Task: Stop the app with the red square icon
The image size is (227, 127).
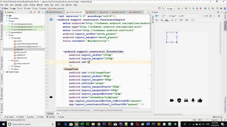Action: [201, 8]
